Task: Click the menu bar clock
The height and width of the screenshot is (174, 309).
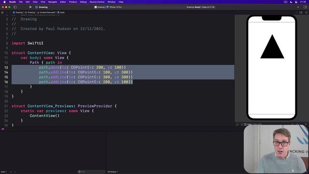Action: (303, 2)
